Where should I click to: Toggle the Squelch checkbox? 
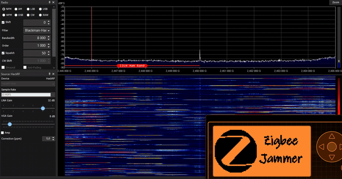tap(3, 53)
